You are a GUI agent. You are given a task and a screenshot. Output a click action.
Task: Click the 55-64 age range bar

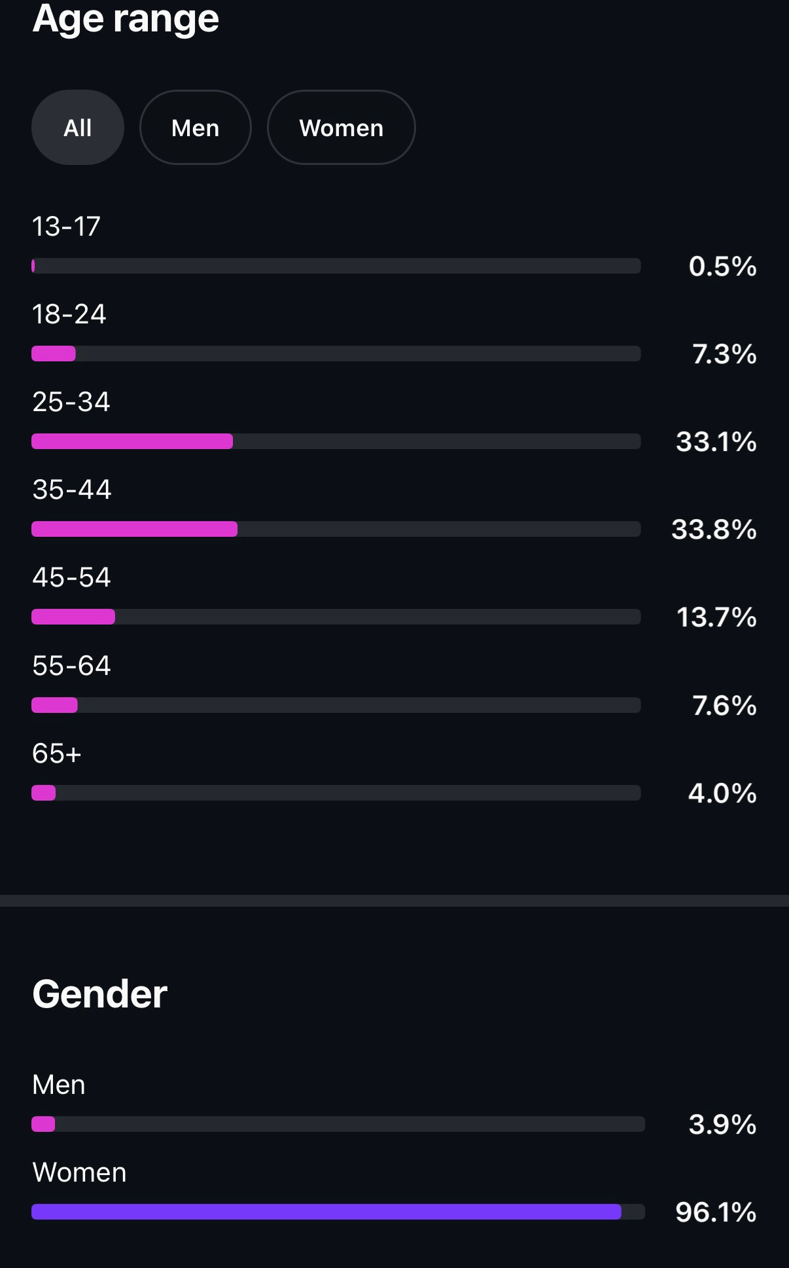(336, 705)
